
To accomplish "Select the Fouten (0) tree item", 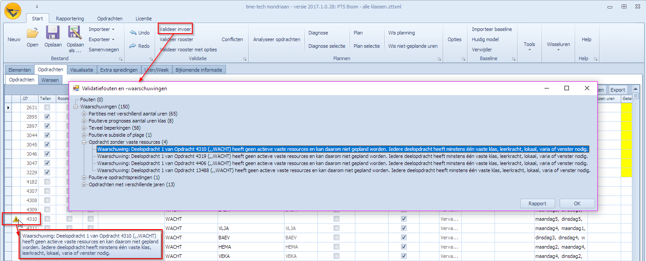I will [91, 100].
